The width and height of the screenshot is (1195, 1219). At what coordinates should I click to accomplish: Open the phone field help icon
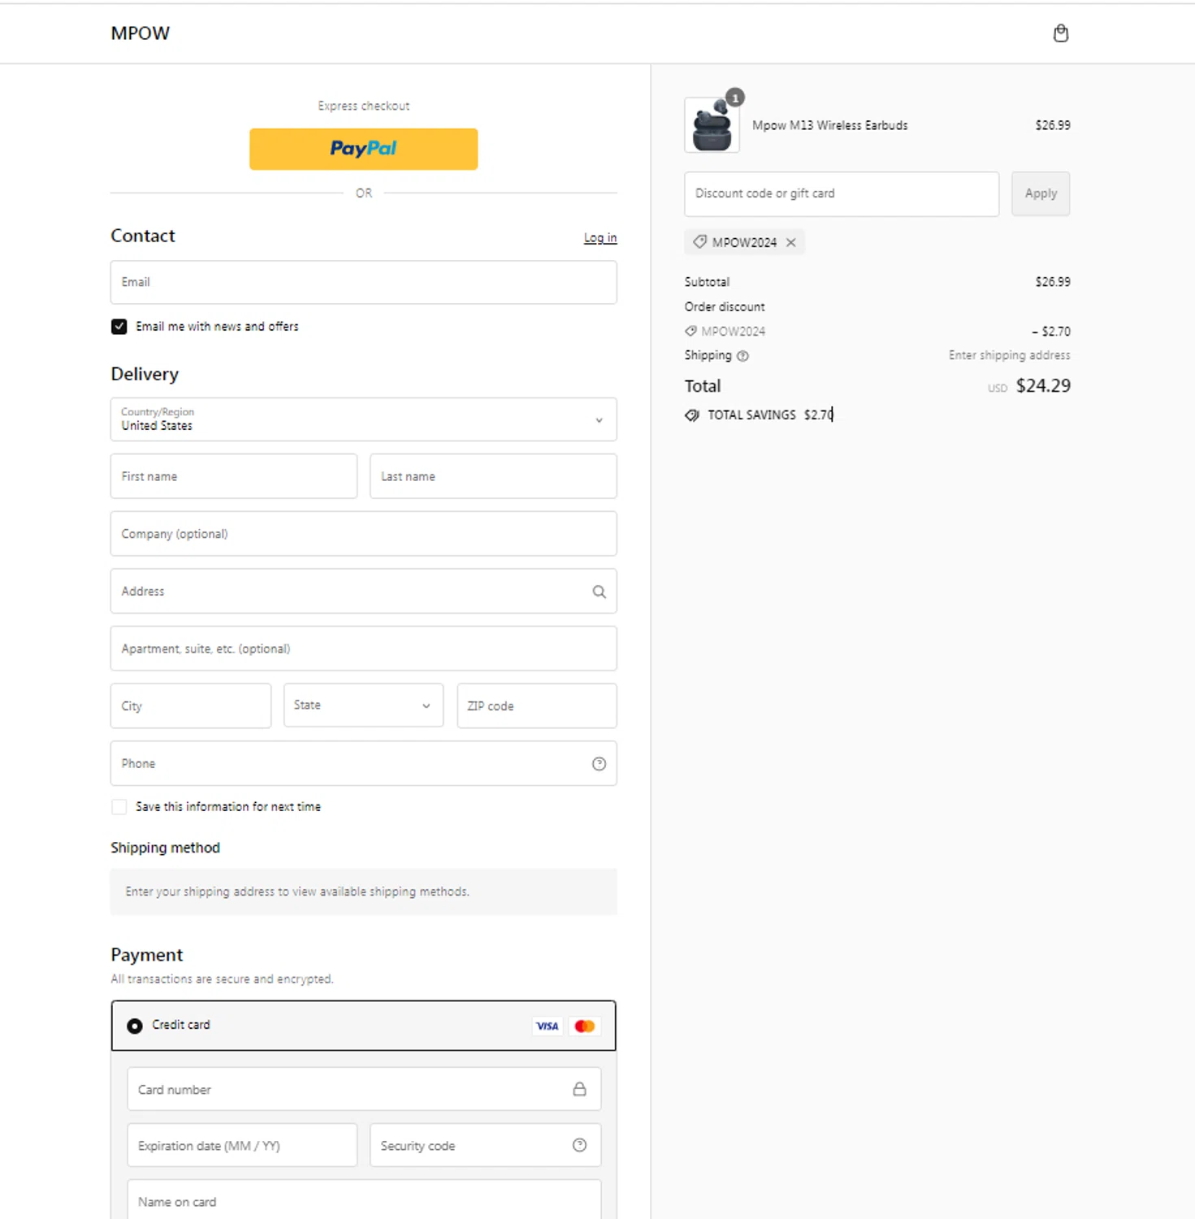tap(599, 764)
